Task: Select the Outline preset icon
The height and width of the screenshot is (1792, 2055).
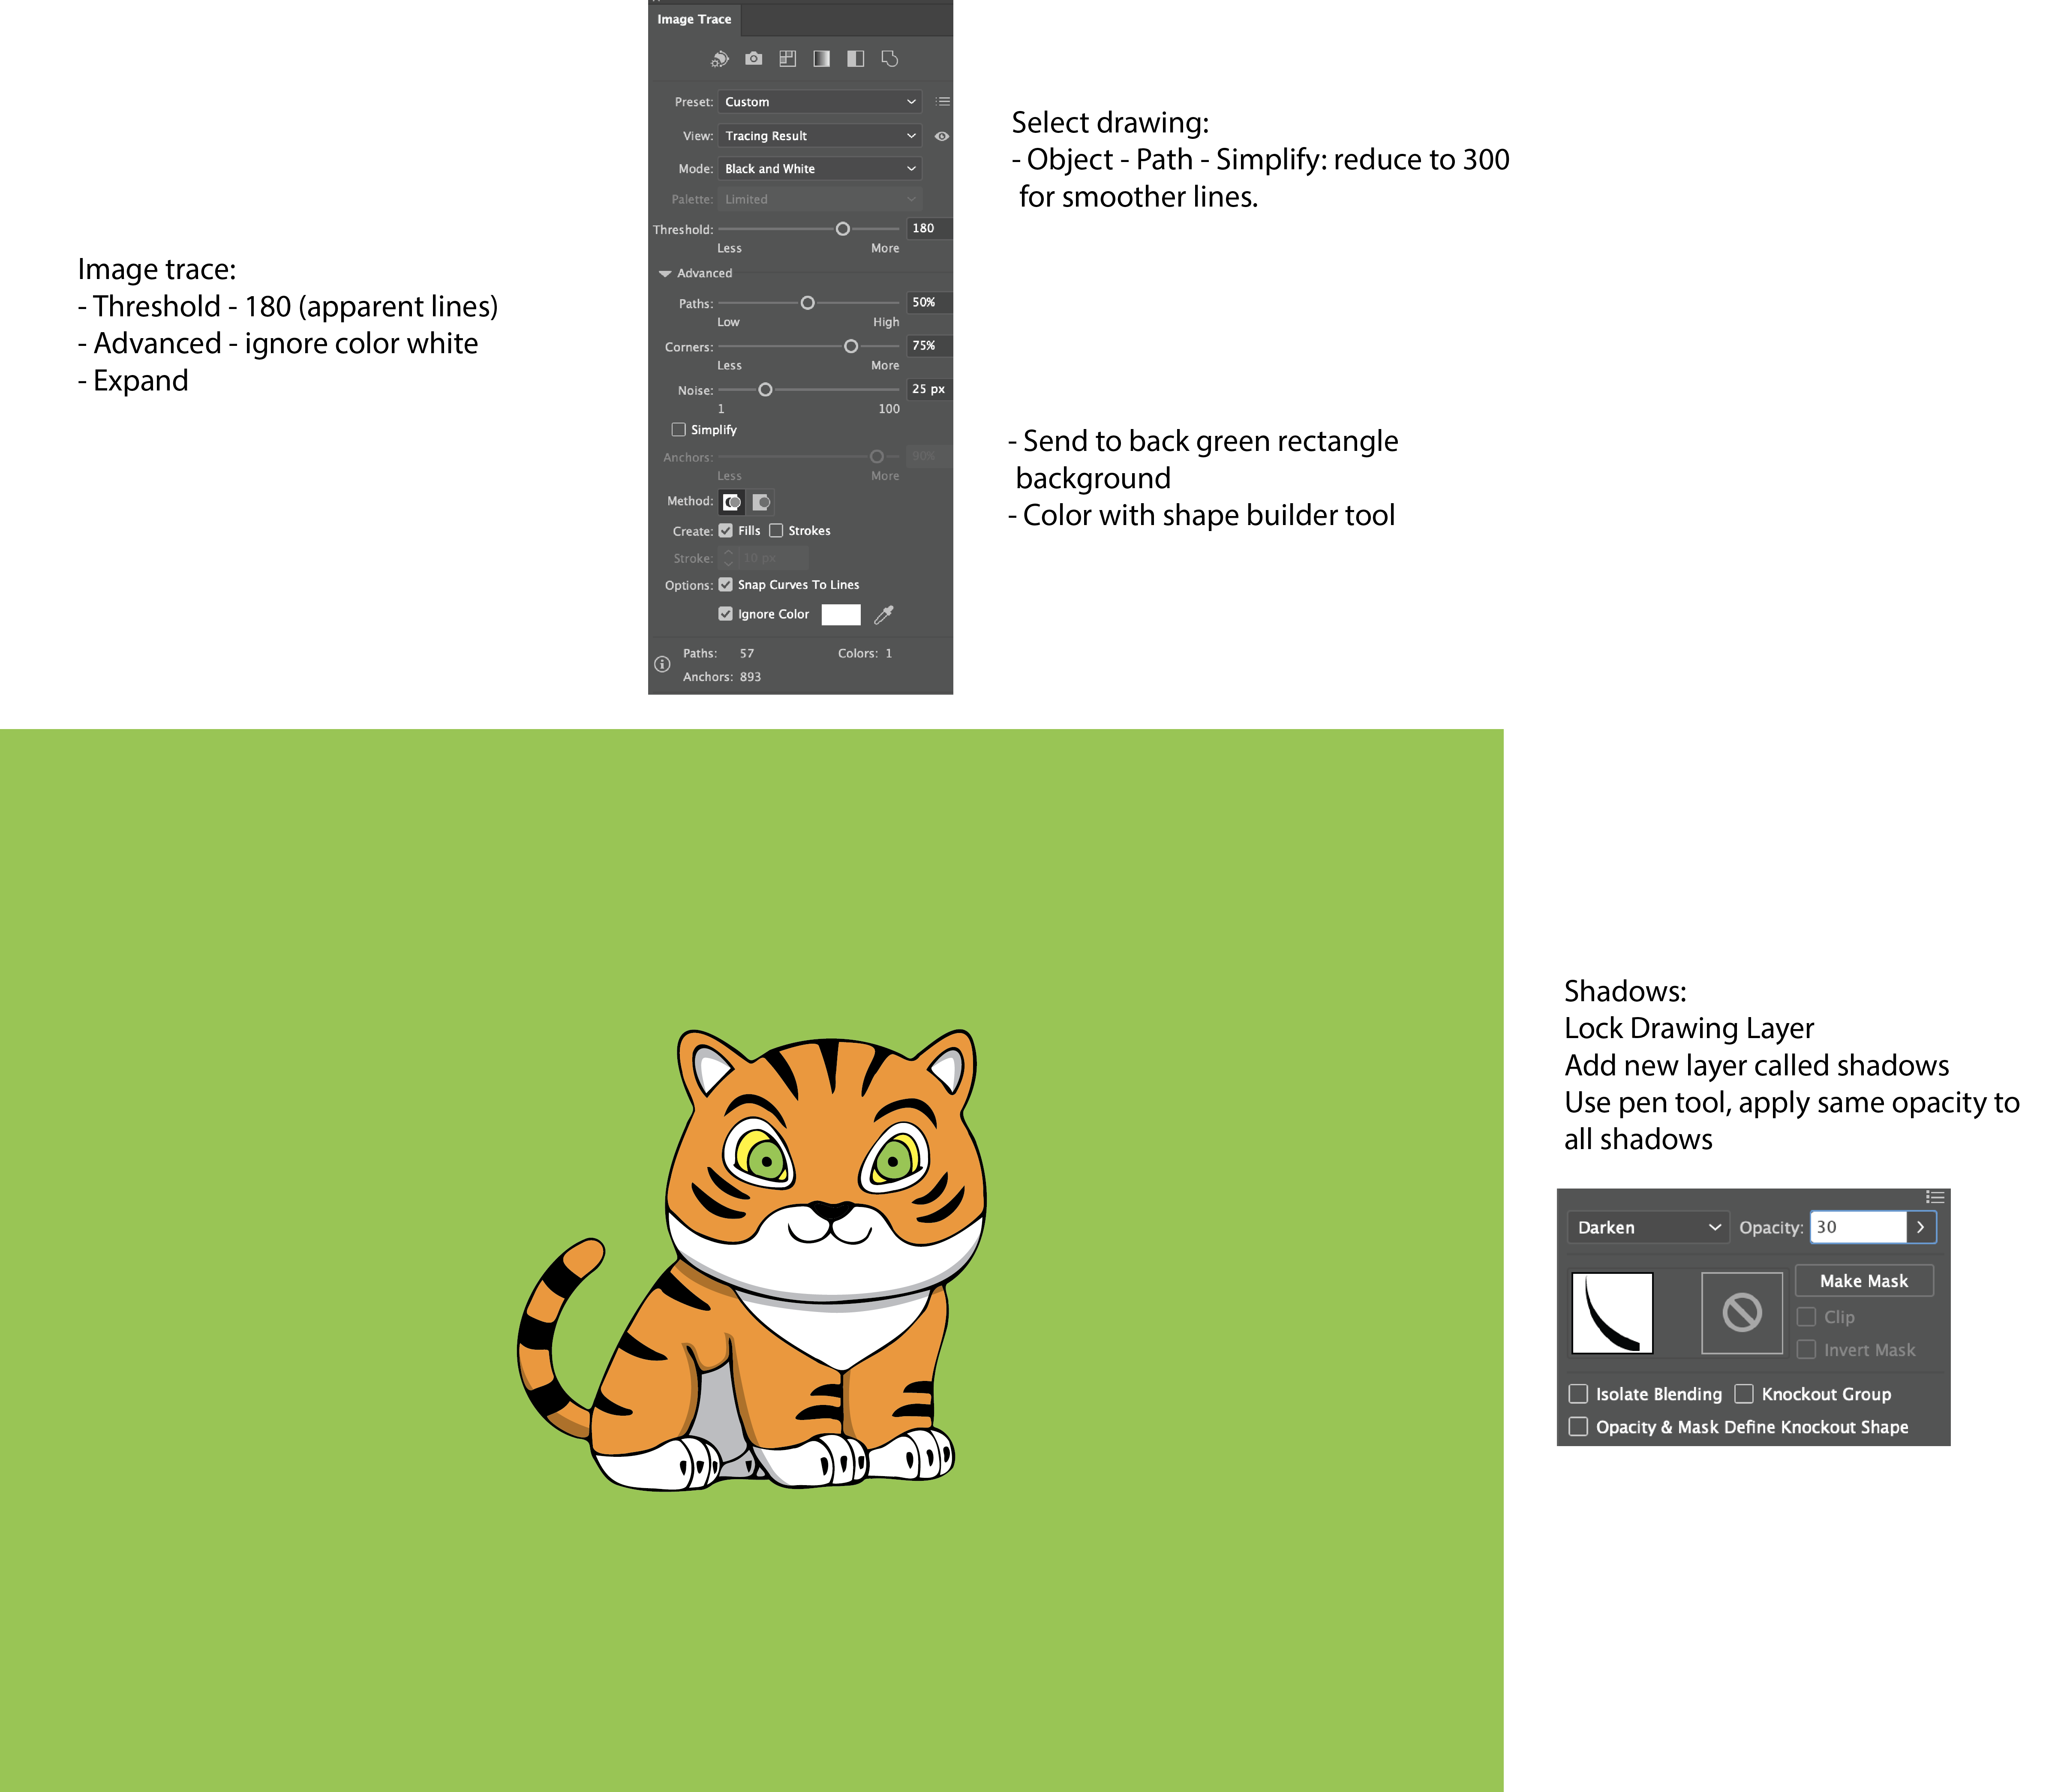Action: pos(890,59)
